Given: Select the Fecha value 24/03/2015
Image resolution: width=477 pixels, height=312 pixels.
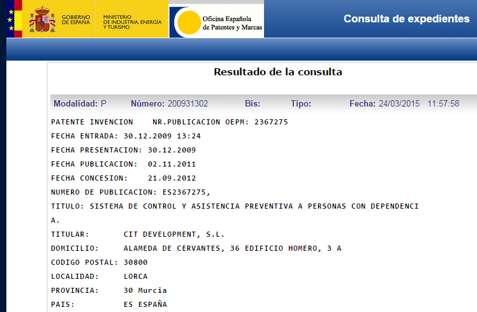Looking at the screenshot, I should click(399, 104).
